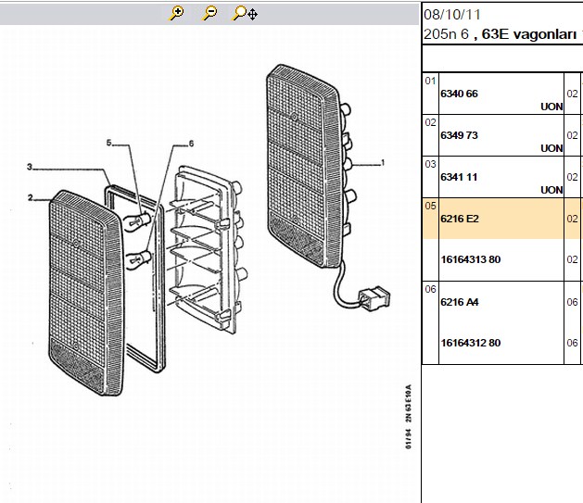583x503 pixels.
Task: Select part number 16164313 80
Action: (470, 259)
